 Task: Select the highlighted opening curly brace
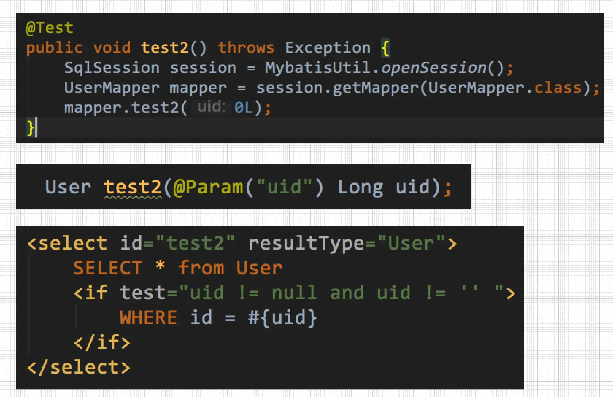385,48
